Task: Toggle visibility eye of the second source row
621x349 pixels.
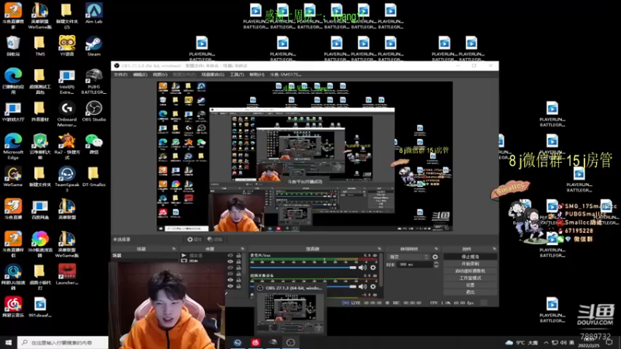Action: pos(231,261)
